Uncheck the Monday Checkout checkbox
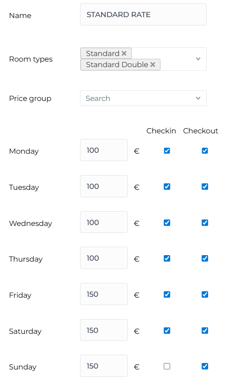The height and width of the screenshot is (388, 247). [x=205, y=150]
